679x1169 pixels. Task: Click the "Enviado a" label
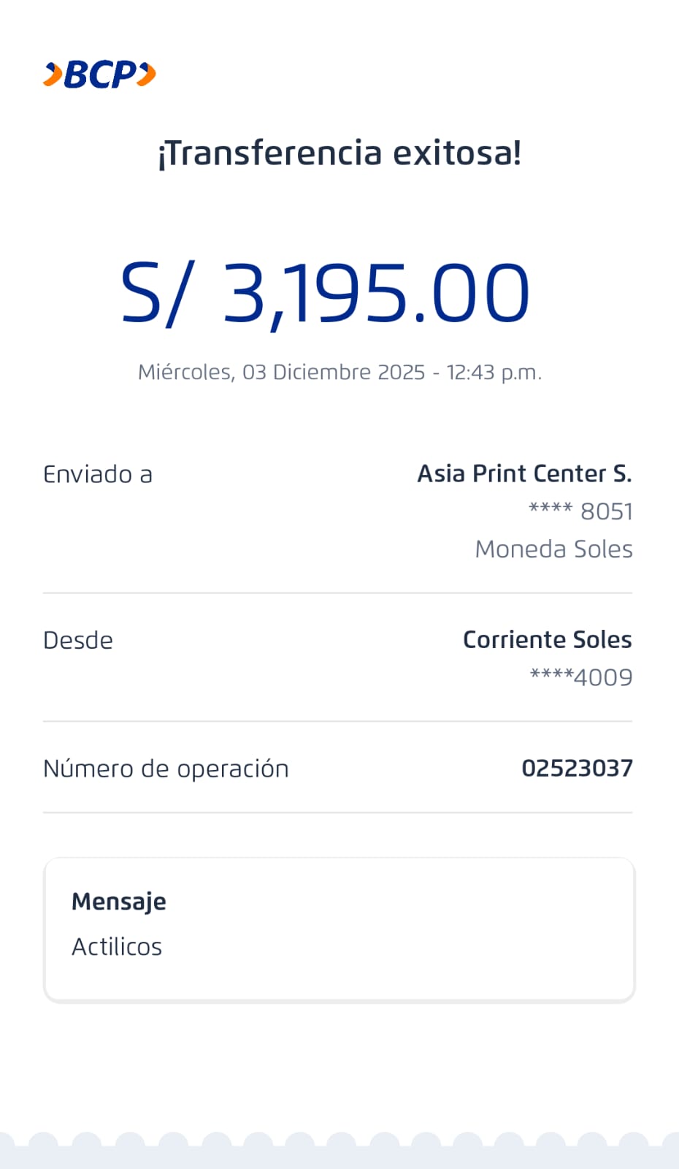(98, 475)
